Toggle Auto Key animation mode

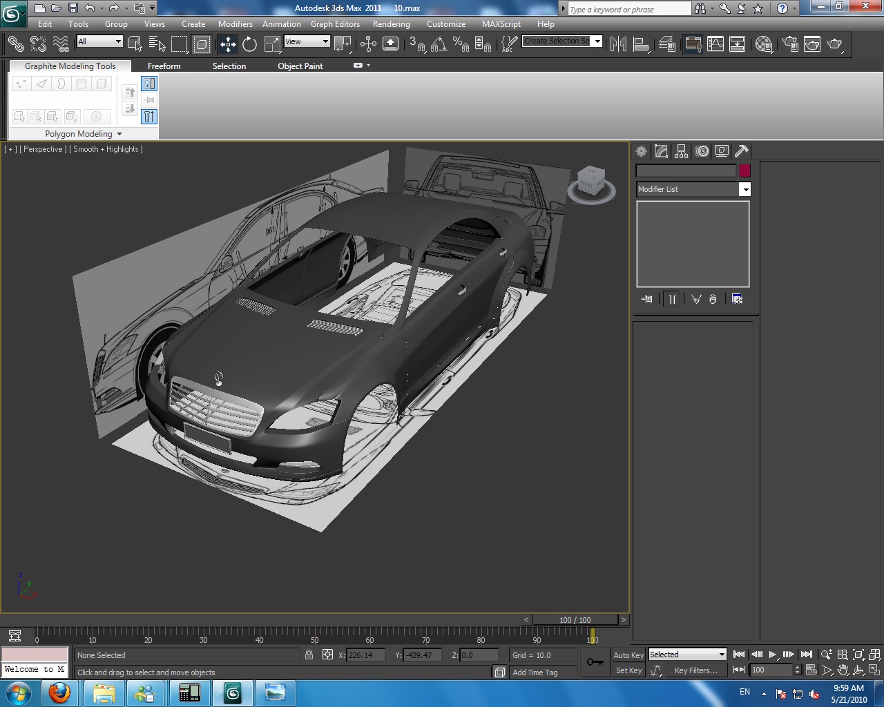tap(628, 655)
